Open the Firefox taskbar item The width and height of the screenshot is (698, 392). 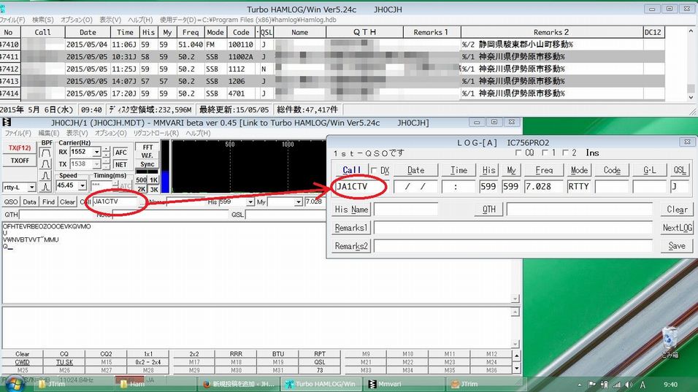238,384
